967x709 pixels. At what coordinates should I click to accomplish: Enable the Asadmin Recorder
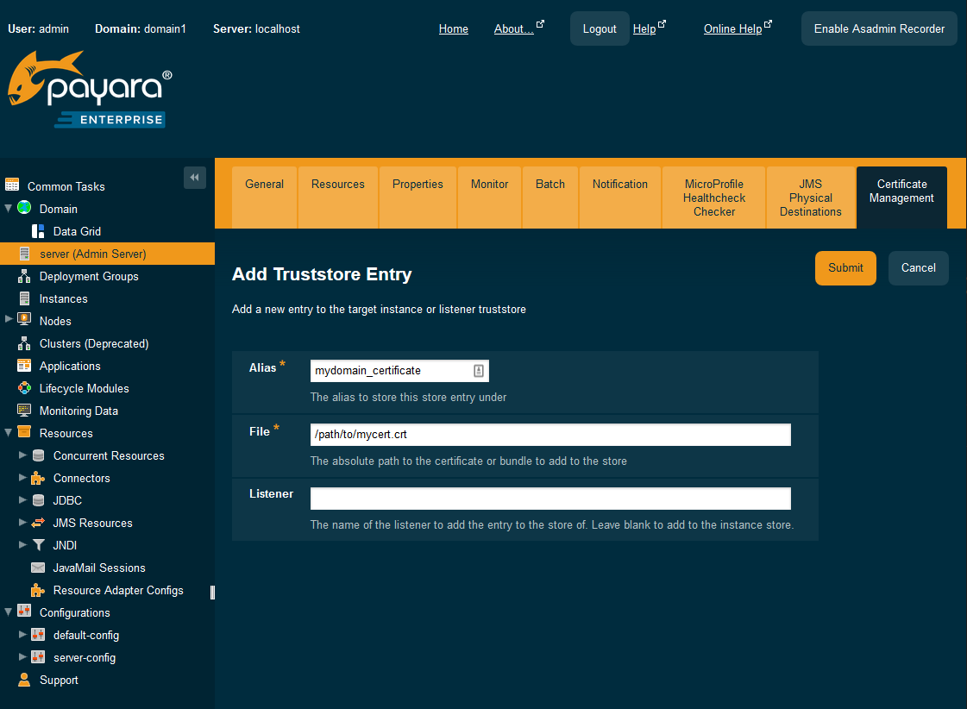point(878,28)
